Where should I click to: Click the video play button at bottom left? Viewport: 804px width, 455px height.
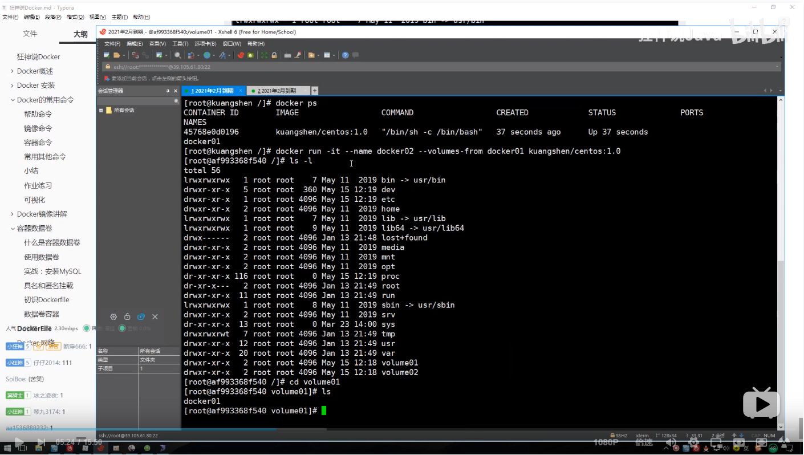click(x=18, y=442)
